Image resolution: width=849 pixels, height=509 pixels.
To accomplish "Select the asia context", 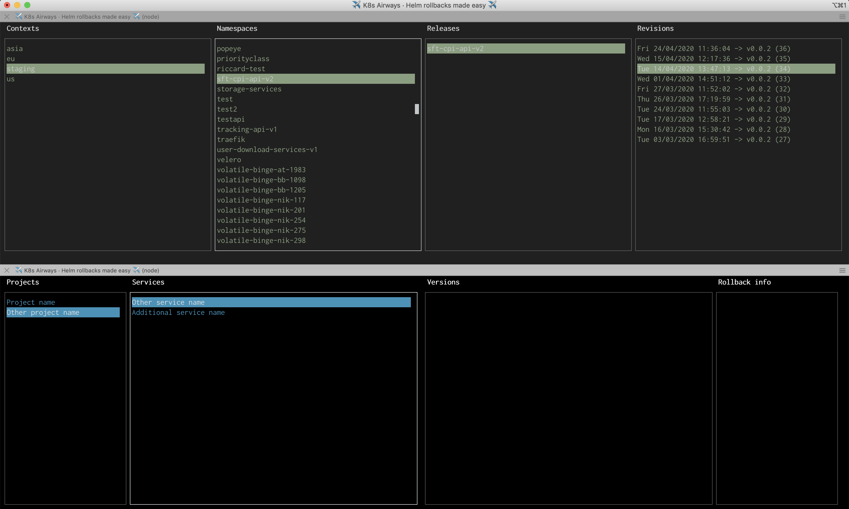I will (x=15, y=49).
